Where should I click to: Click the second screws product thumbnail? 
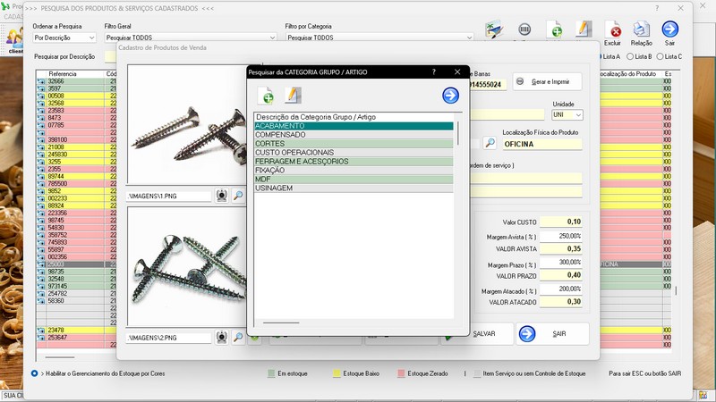(187, 266)
